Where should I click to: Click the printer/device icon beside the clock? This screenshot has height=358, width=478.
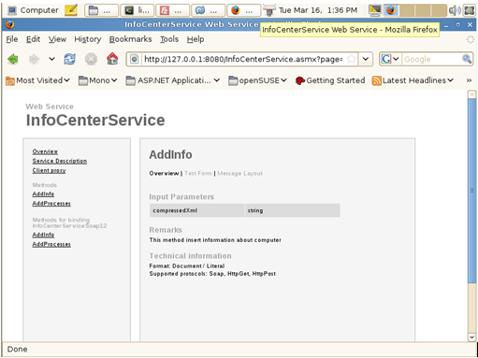(269, 10)
